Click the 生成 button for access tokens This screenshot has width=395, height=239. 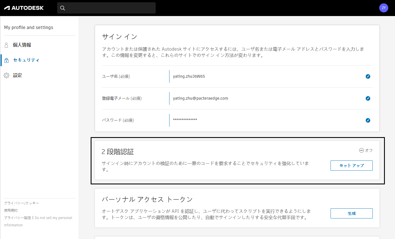click(351, 213)
